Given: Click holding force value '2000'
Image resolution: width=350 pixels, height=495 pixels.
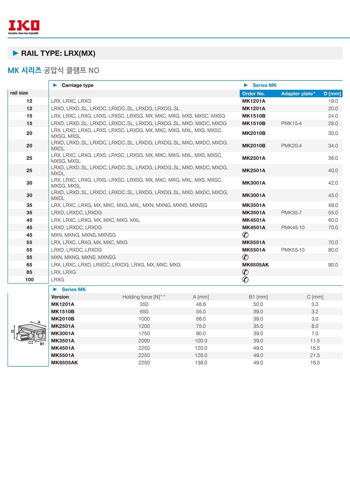Looking at the screenshot, I should tap(144, 341).
